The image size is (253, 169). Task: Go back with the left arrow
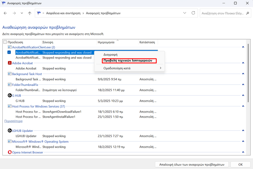[x=5, y=13]
